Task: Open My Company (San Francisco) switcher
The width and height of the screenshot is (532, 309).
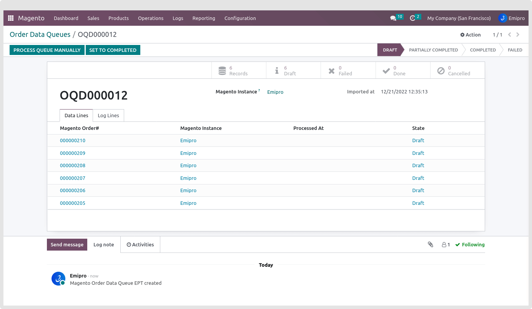Action: coord(459,18)
